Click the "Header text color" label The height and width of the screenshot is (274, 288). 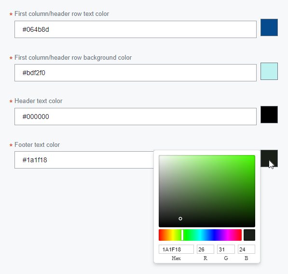click(x=39, y=101)
